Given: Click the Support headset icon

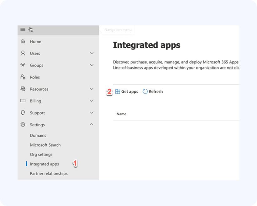Looking at the screenshot, I should click(23, 113).
